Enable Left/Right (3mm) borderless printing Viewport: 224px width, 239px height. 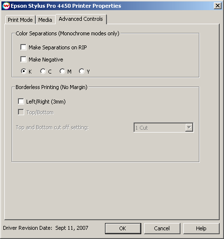21,102
